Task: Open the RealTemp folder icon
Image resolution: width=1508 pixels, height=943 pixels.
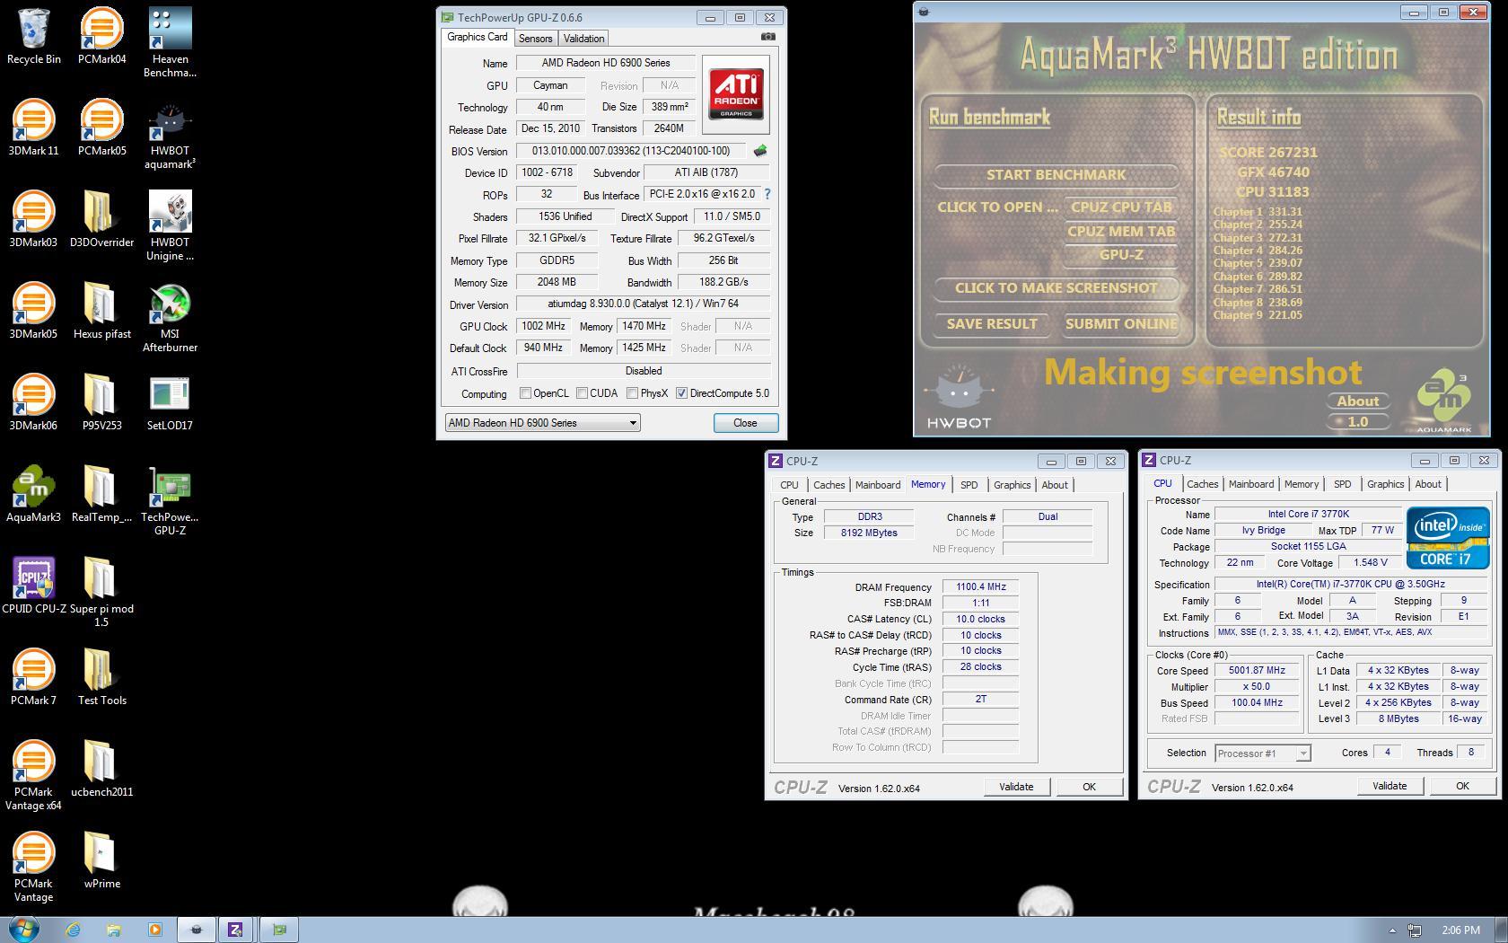Action: [101, 495]
